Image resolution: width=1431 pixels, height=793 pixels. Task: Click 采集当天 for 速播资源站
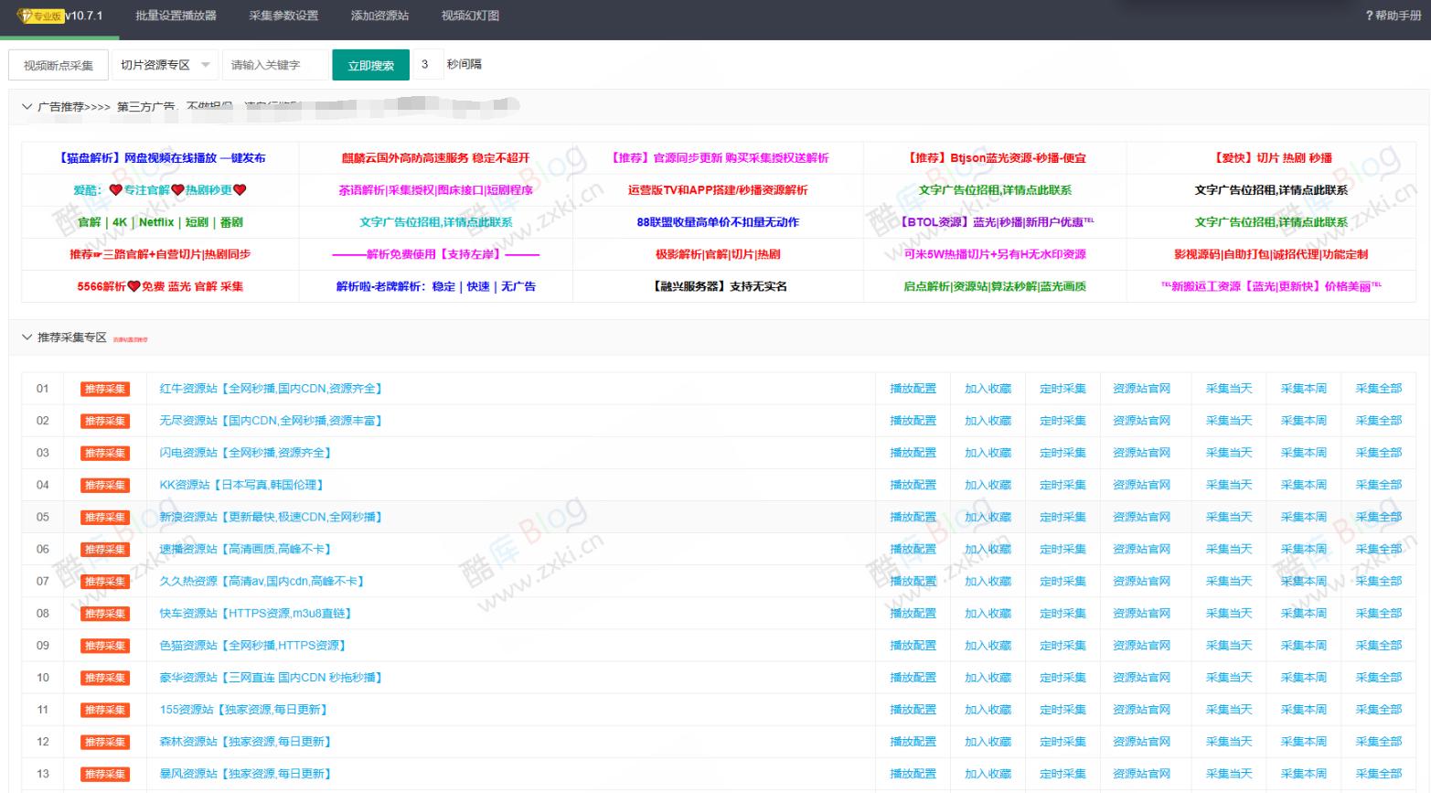(1229, 549)
